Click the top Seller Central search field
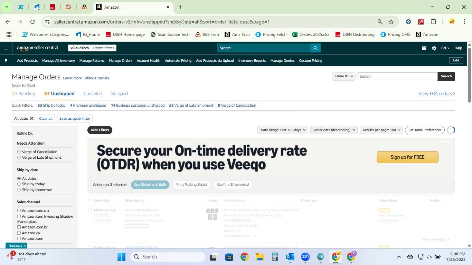Screen dimensions: 472x265 (263, 48)
